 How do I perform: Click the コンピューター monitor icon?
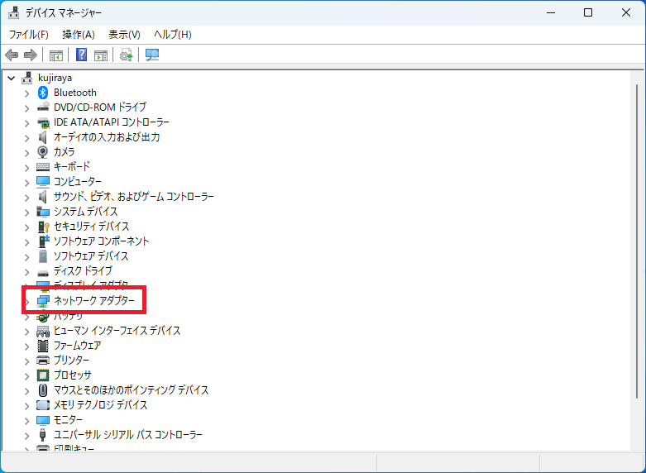tap(43, 182)
